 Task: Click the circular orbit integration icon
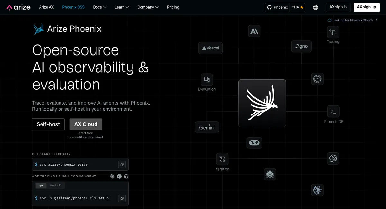(317, 79)
